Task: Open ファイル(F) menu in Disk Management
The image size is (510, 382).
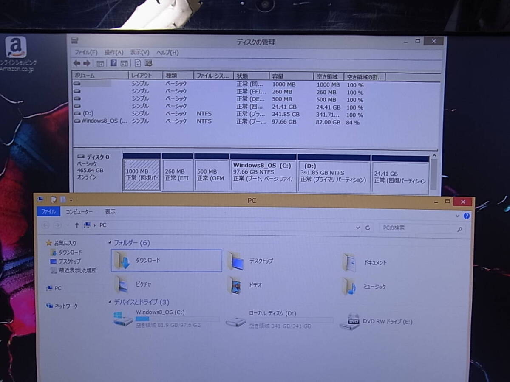Action: click(86, 53)
